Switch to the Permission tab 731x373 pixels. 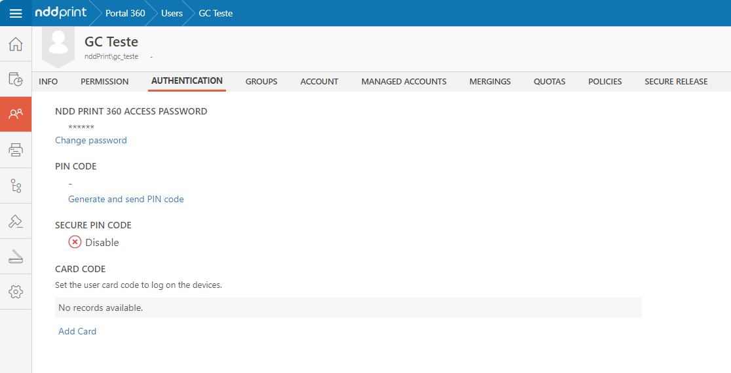104,82
